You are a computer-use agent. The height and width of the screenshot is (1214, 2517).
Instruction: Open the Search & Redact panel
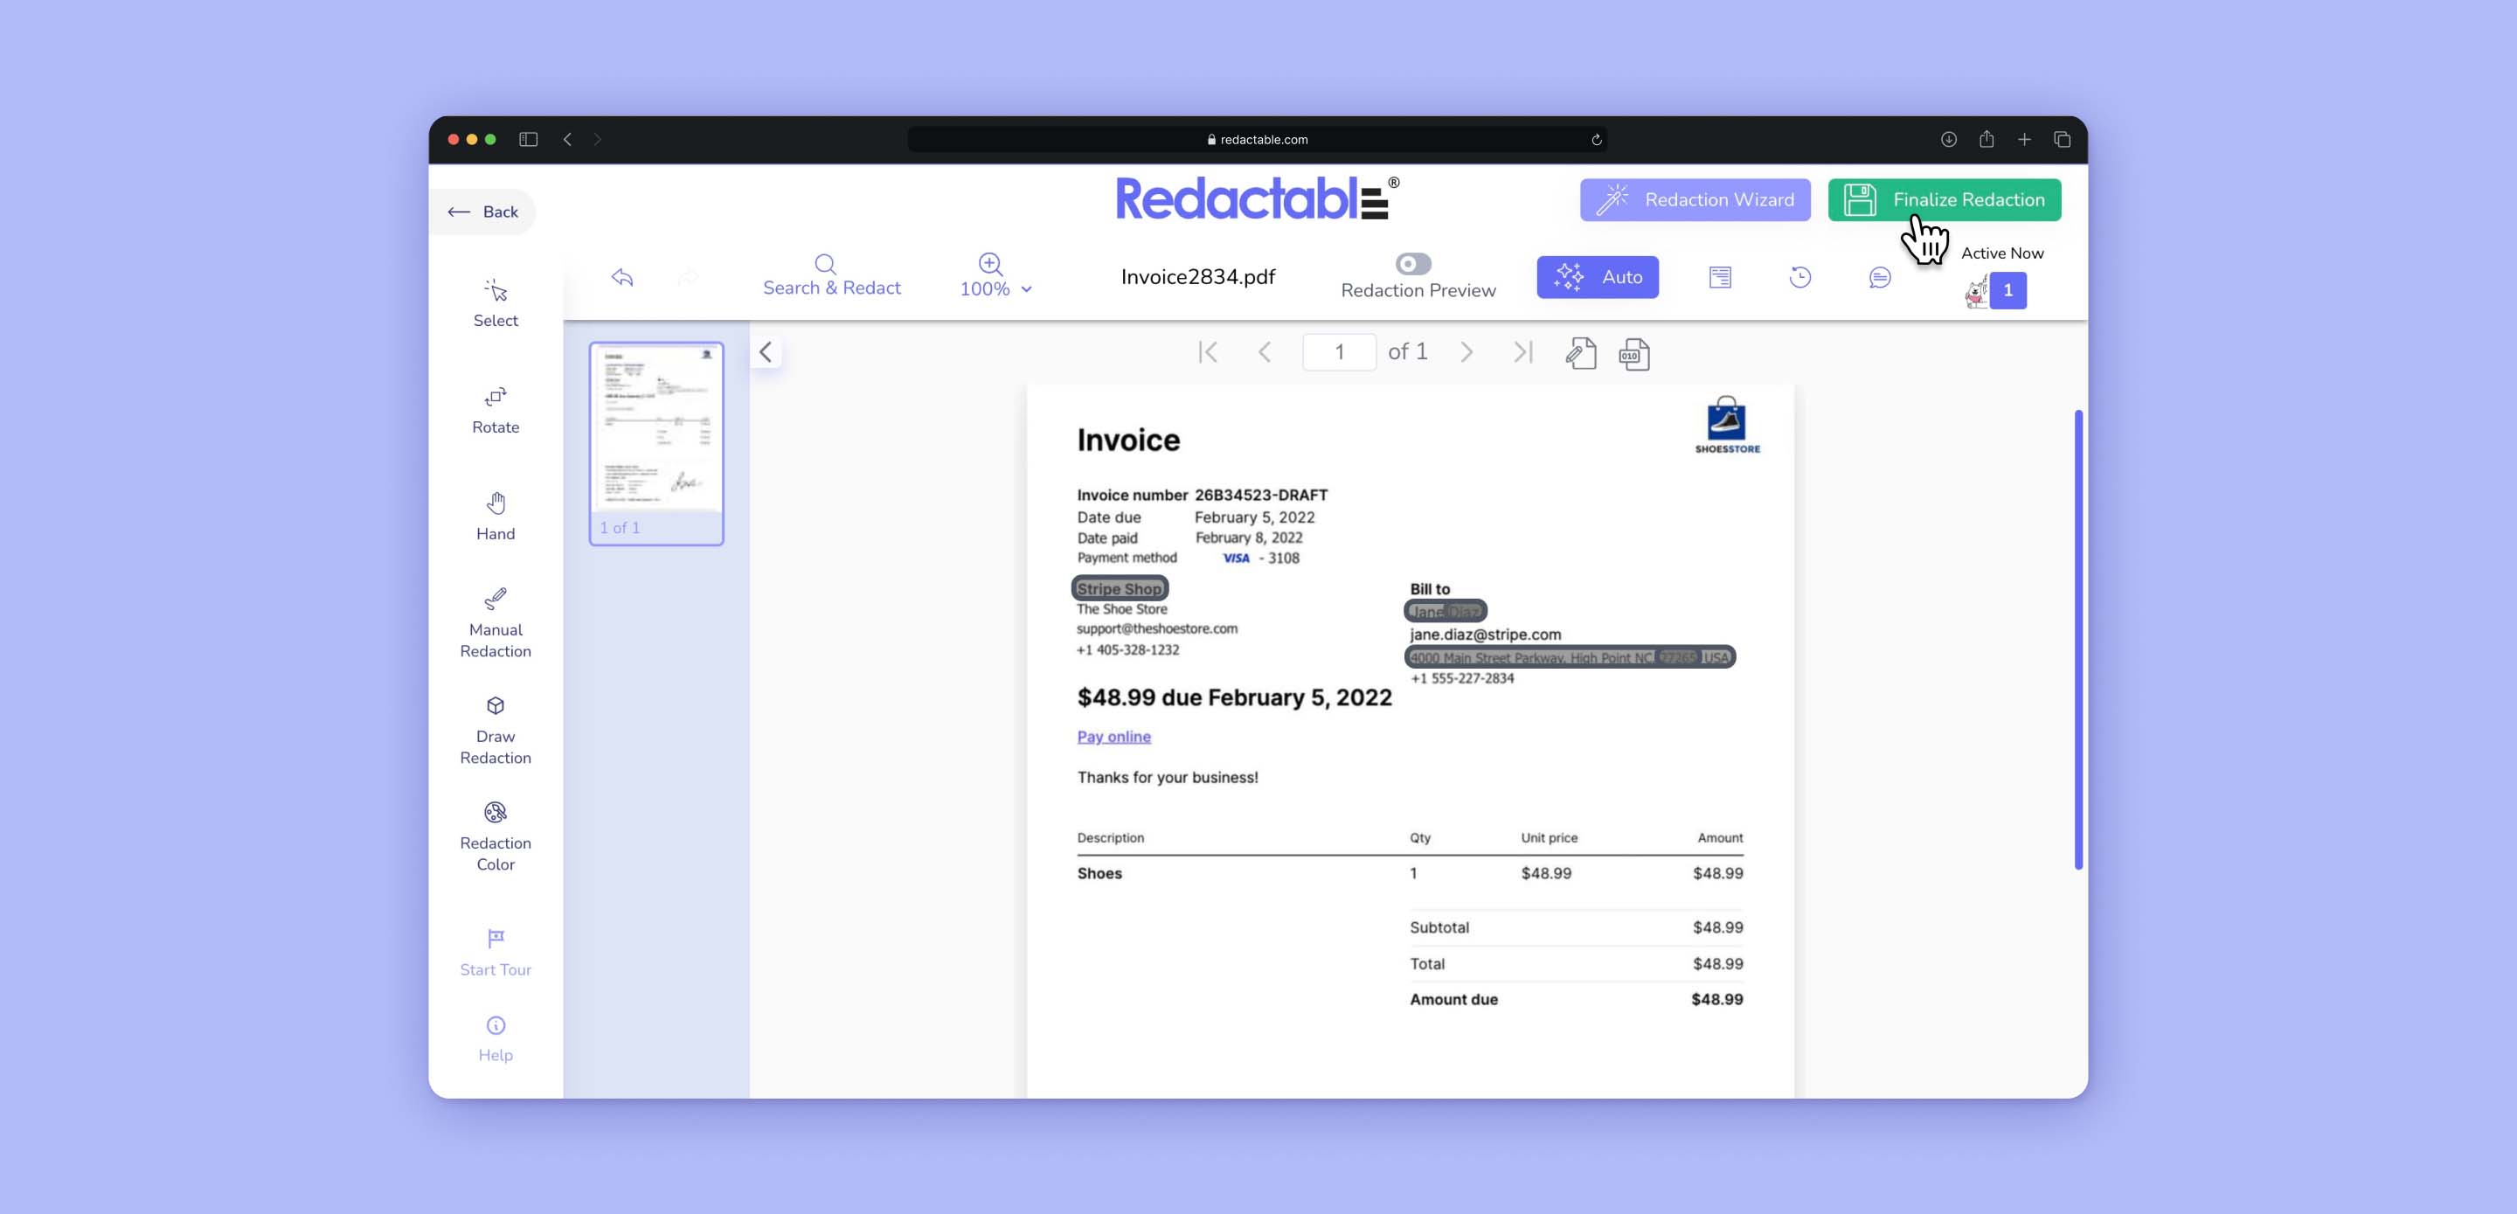(x=831, y=273)
